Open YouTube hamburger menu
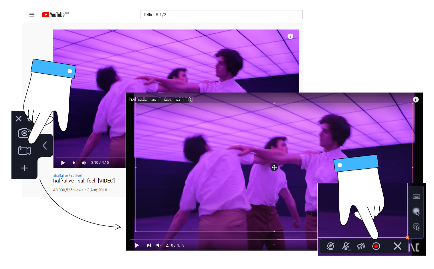Viewport: 434px width, 269px height. click(32, 15)
